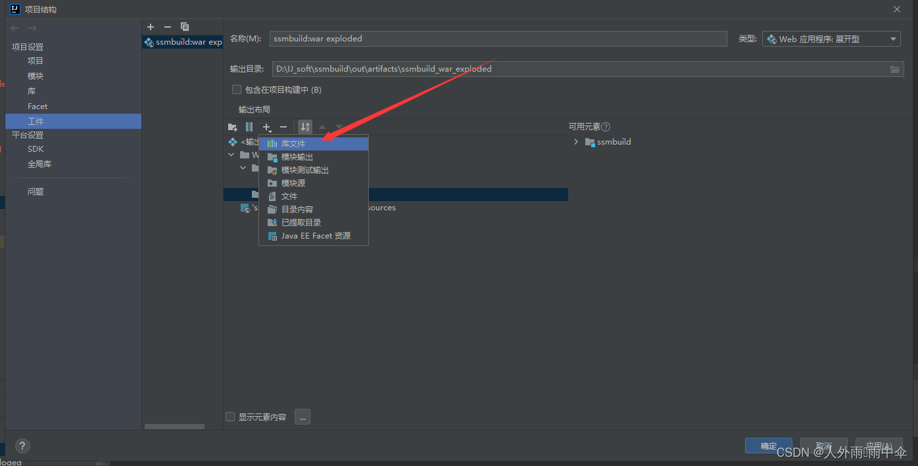Open the 类型 Web 应用程序 dropdown
Screen dimensions: 918x466
(x=831, y=39)
